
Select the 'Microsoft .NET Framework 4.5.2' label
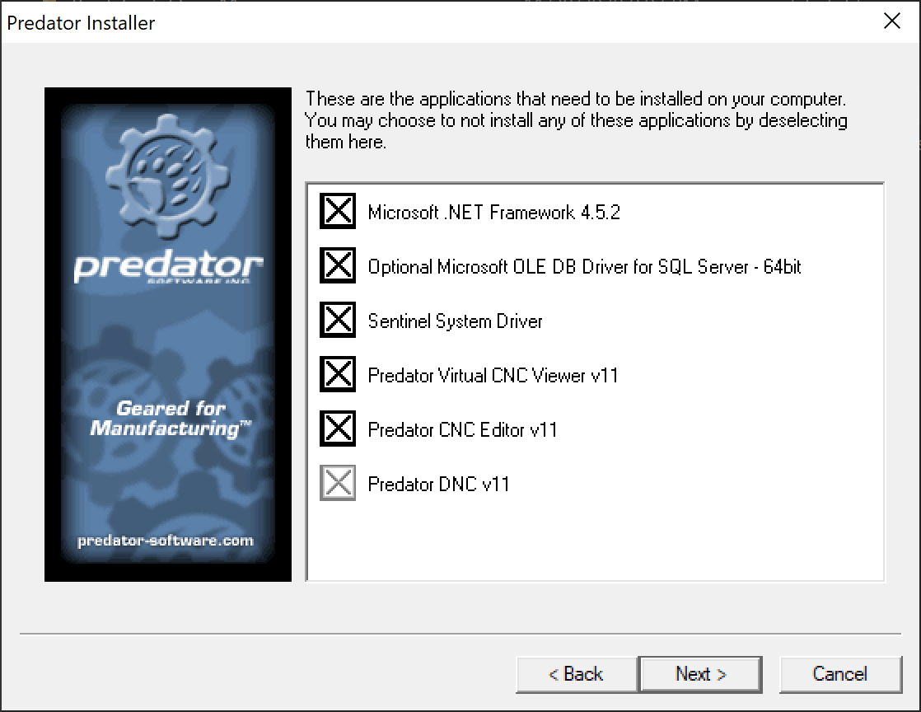(x=494, y=212)
